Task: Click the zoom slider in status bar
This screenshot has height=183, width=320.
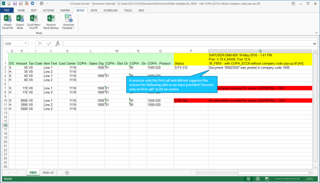Action: click(x=288, y=179)
